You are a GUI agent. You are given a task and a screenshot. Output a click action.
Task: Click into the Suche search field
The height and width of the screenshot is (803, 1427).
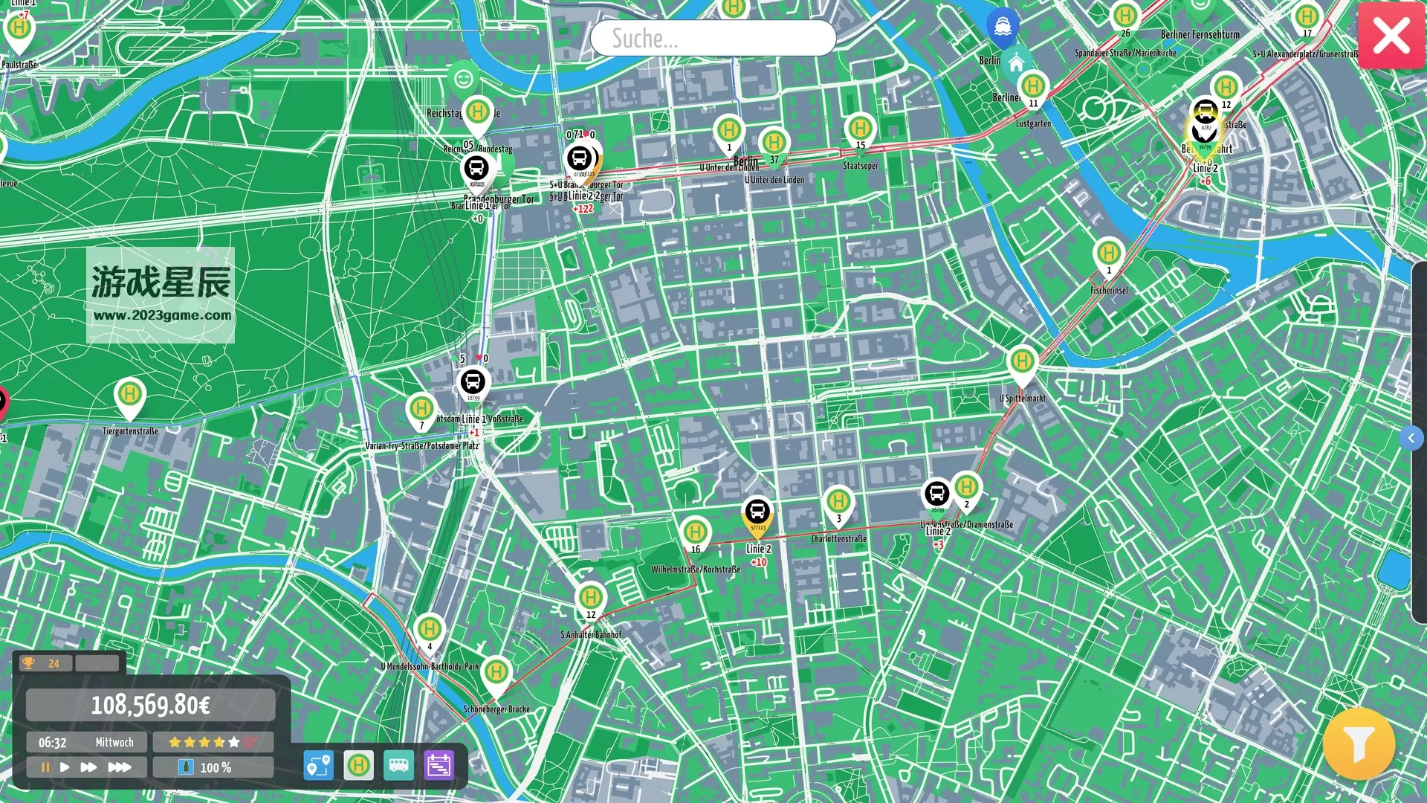click(x=712, y=38)
